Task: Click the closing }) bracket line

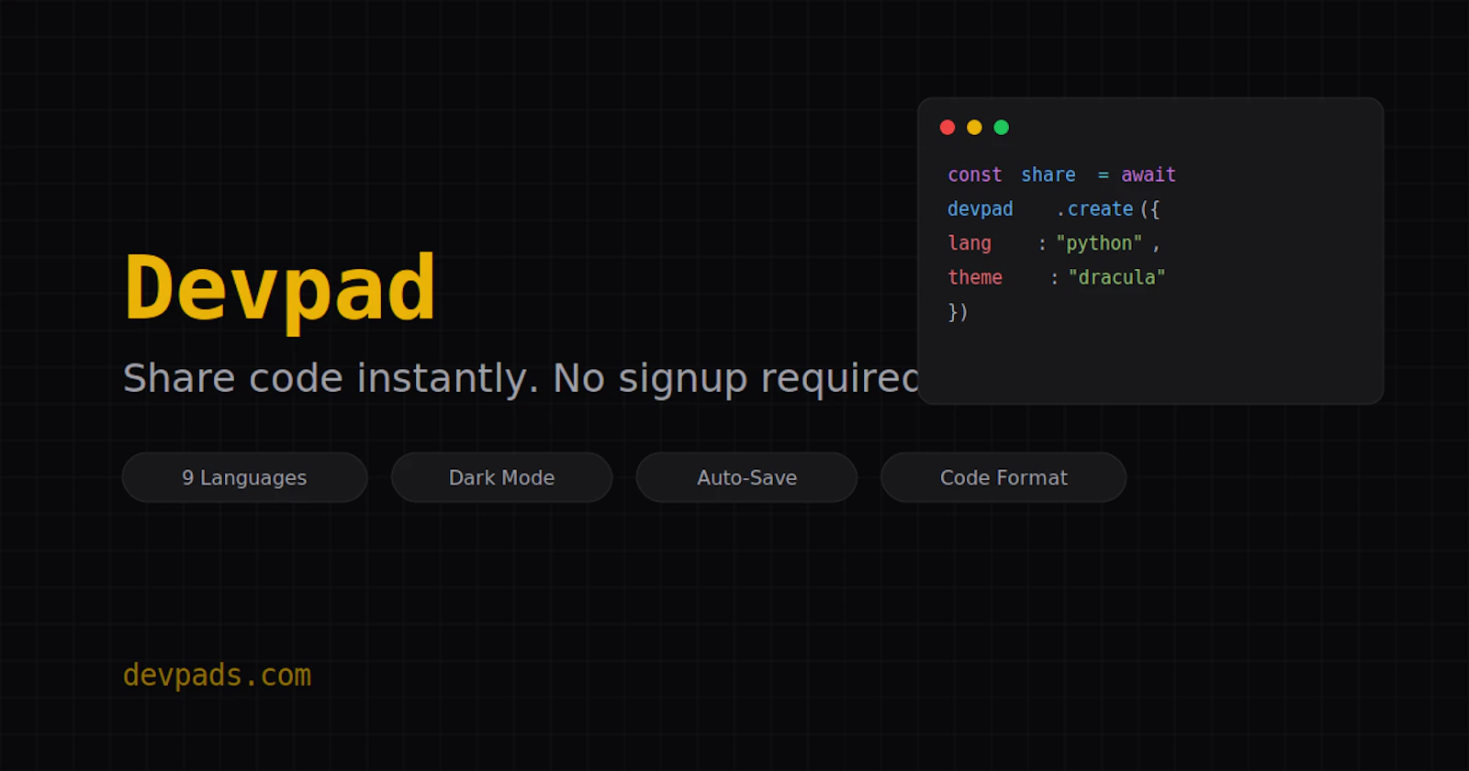Action: pyautogui.click(x=958, y=312)
